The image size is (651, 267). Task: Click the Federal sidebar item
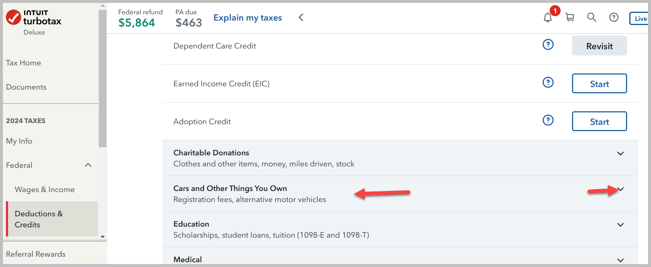click(x=19, y=165)
